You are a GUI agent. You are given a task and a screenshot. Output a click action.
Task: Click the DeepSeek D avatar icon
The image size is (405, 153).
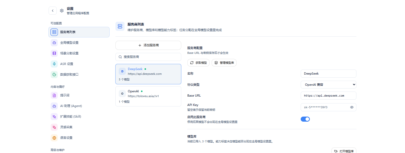(x=122, y=71)
